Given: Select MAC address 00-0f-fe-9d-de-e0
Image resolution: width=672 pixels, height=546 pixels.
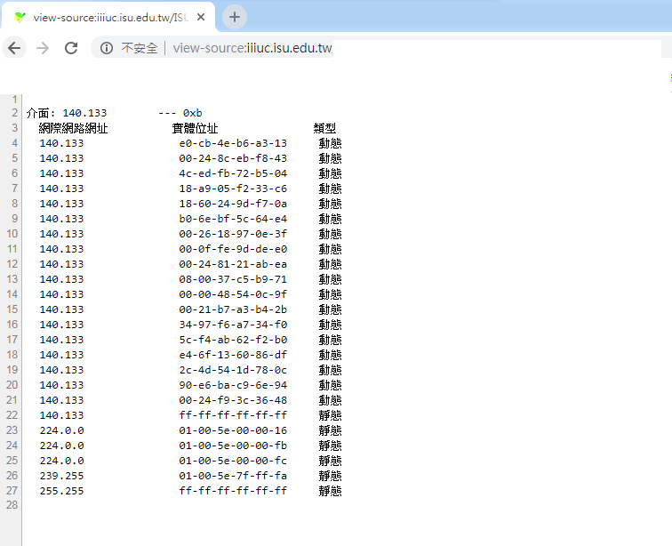Looking at the screenshot, I should point(233,249).
